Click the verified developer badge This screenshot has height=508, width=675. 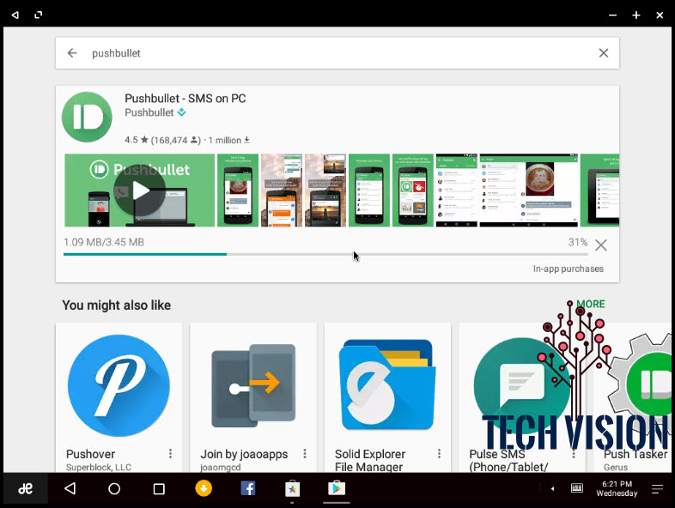pyautogui.click(x=182, y=112)
